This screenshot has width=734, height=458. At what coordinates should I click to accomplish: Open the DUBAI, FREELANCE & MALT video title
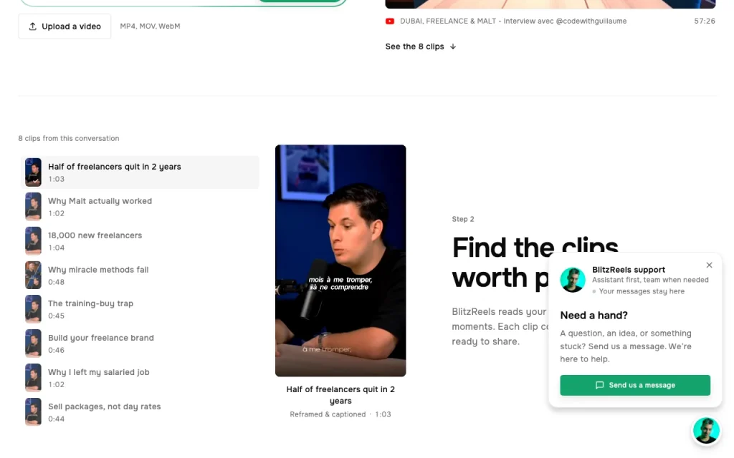(513, 21)
